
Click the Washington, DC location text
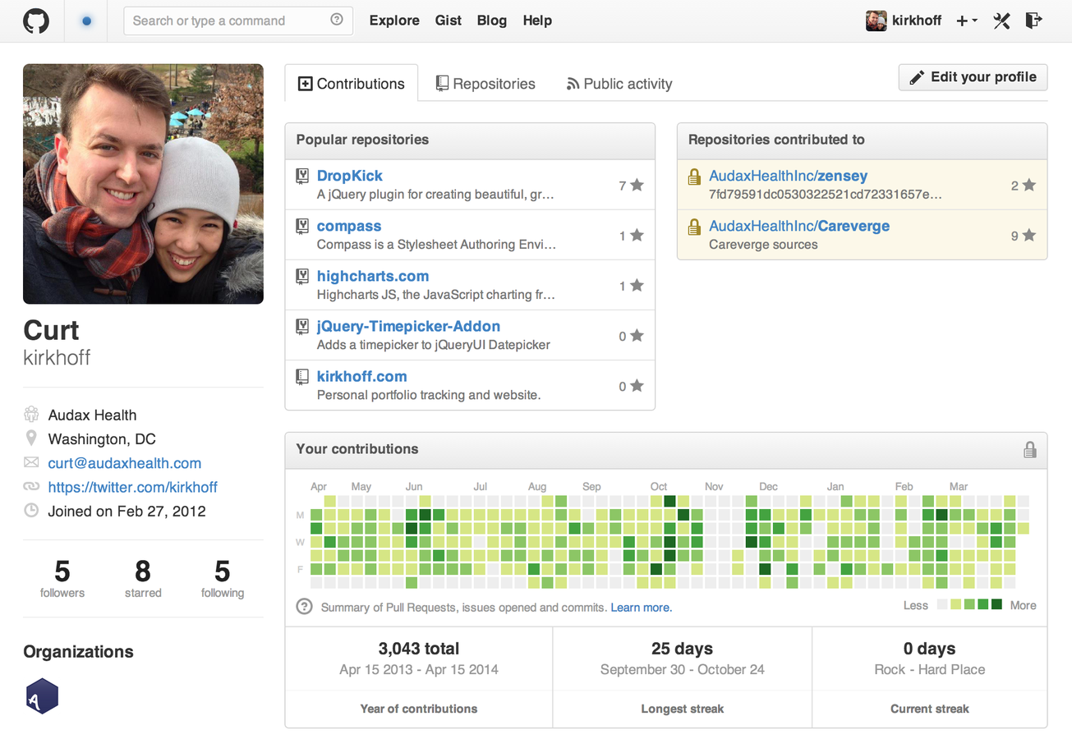102,439
